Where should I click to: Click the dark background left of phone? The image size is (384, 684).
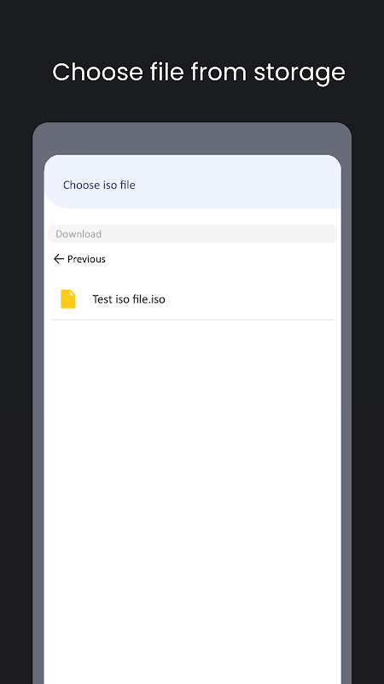click(x=16, y=392)
